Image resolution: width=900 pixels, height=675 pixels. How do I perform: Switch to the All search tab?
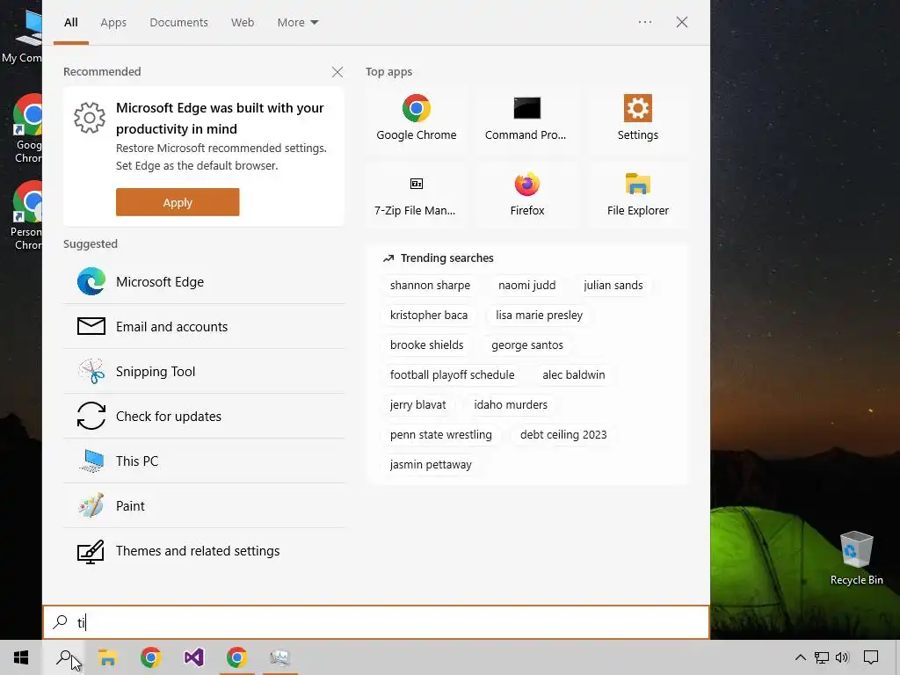click(70, 22)
